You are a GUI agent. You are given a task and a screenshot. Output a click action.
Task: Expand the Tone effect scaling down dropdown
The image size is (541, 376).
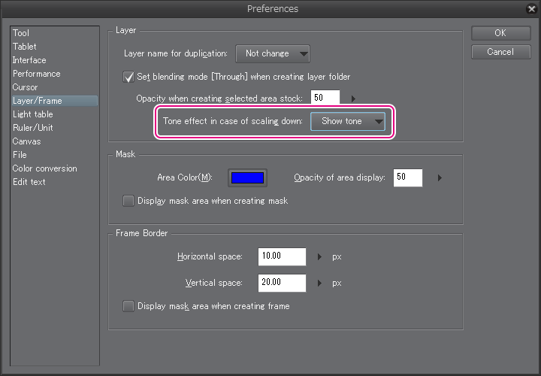(x=348, y=122)
